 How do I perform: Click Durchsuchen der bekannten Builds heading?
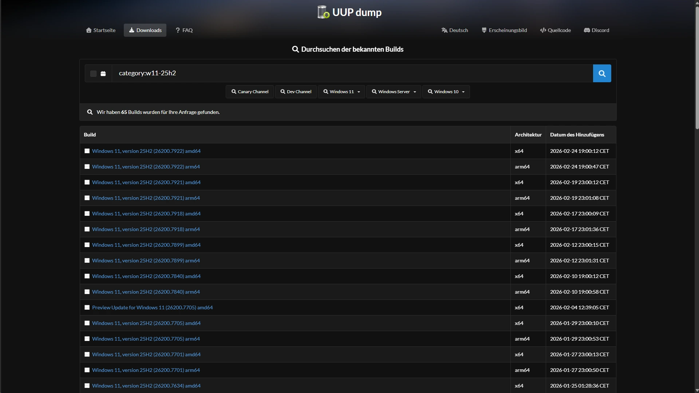(x=348, y=49)
